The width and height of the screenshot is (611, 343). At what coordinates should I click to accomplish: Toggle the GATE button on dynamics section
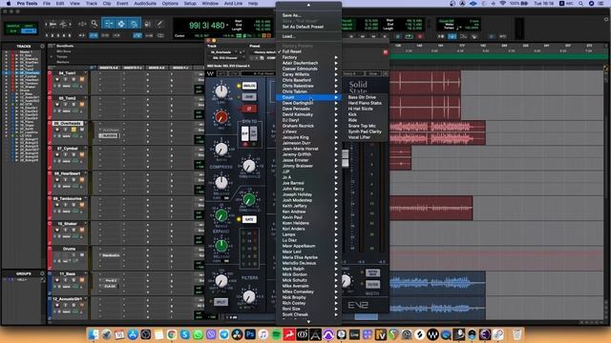click(x=249, y=220)
